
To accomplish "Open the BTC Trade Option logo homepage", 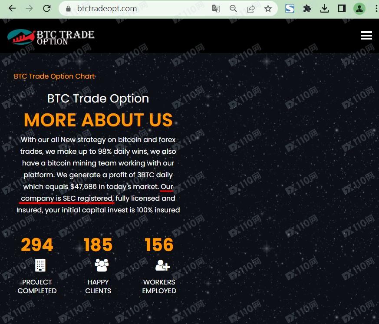I will (51, 37).
